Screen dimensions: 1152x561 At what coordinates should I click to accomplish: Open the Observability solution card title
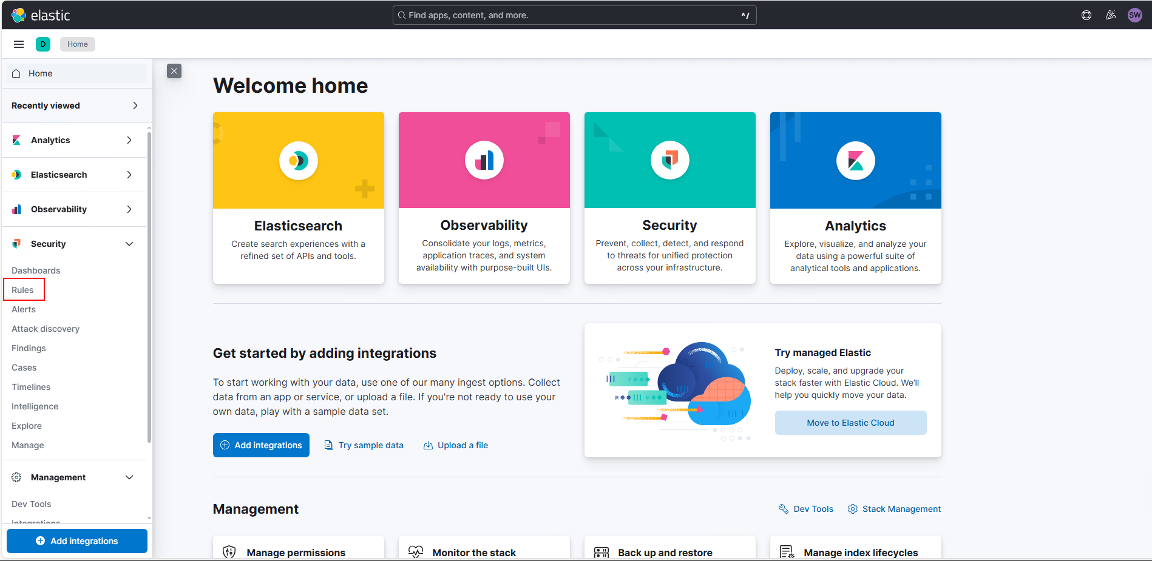(x=484, y=225)
